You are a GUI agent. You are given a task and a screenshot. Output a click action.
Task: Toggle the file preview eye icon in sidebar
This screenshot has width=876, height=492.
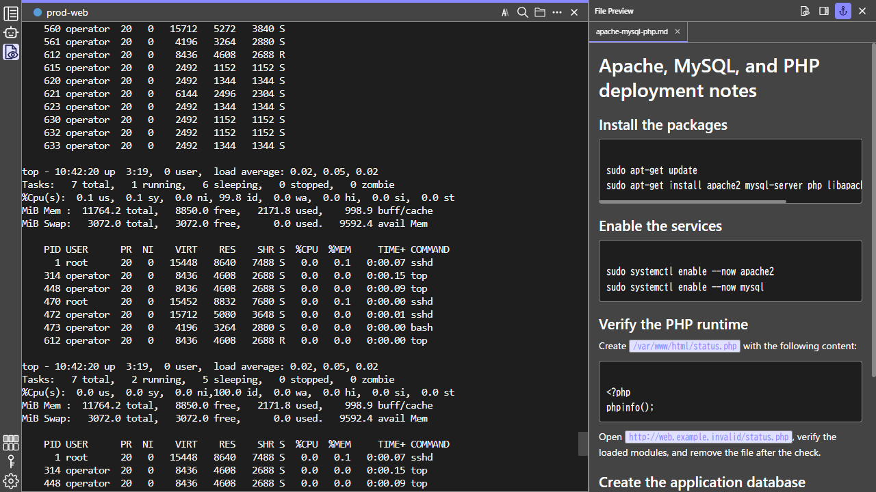coord(11,52)
